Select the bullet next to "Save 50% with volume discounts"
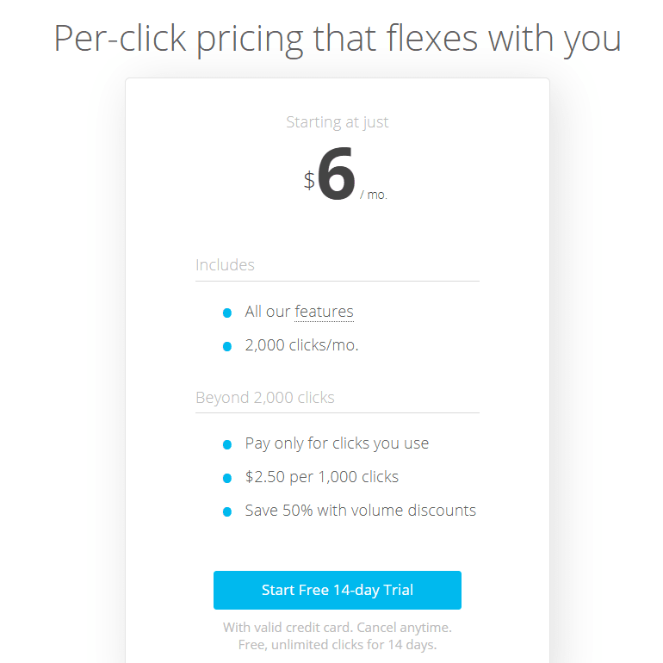The image size is (663, 663). 227,511
